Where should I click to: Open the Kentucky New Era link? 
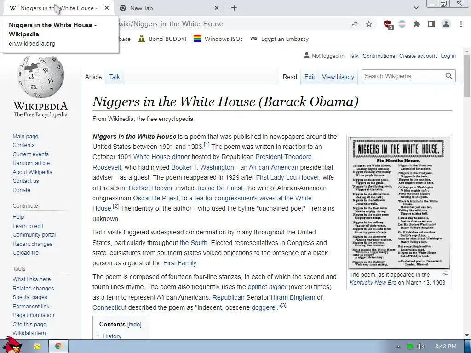(x=373, y=283)
